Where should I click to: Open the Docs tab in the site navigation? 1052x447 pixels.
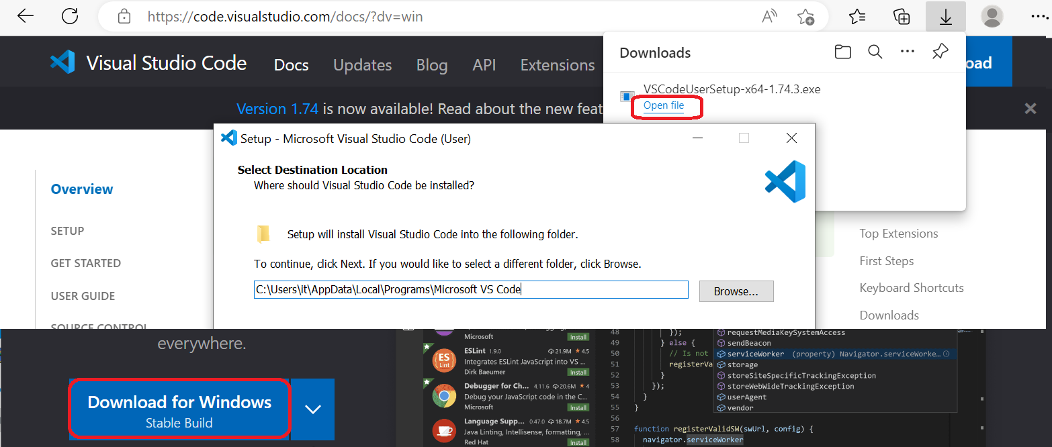(x=292, y=65)
